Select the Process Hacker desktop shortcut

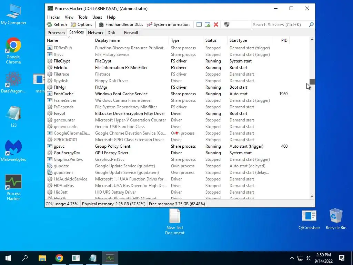pos(13,187)
